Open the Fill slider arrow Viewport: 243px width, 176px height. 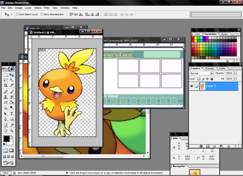tap(235, 78)
